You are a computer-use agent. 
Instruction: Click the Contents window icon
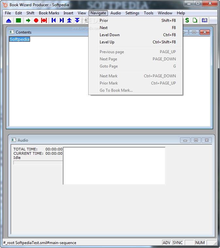11,32
